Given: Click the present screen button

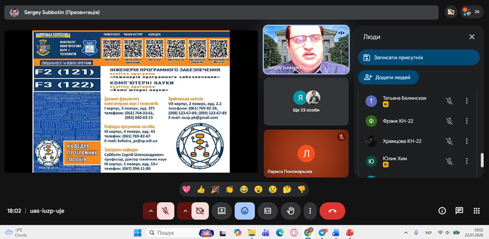Looking at the screenshot, I should (221, 211).
